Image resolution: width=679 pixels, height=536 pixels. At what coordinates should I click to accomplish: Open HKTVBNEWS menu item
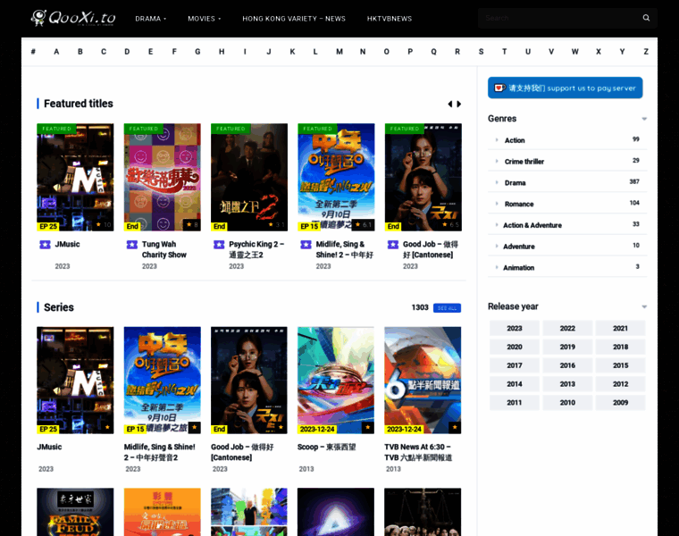coord(390,19)
